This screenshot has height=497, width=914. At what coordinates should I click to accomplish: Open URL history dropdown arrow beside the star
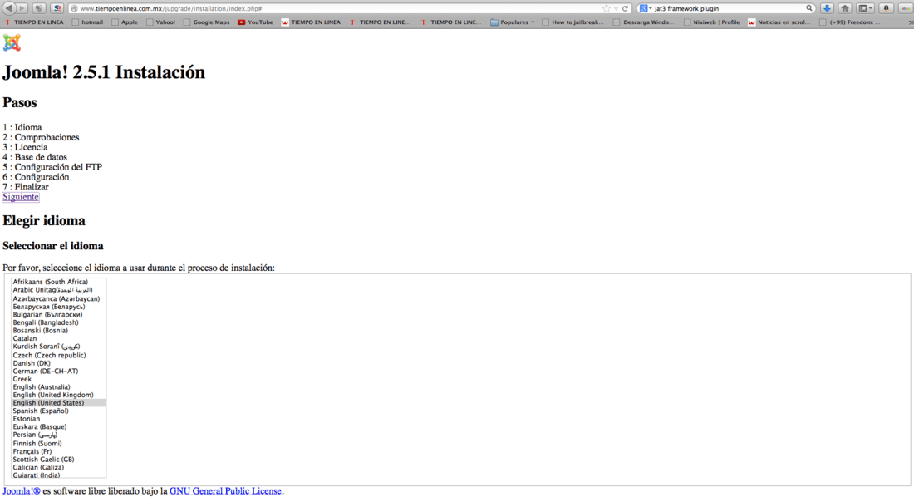tap(616, 8)
